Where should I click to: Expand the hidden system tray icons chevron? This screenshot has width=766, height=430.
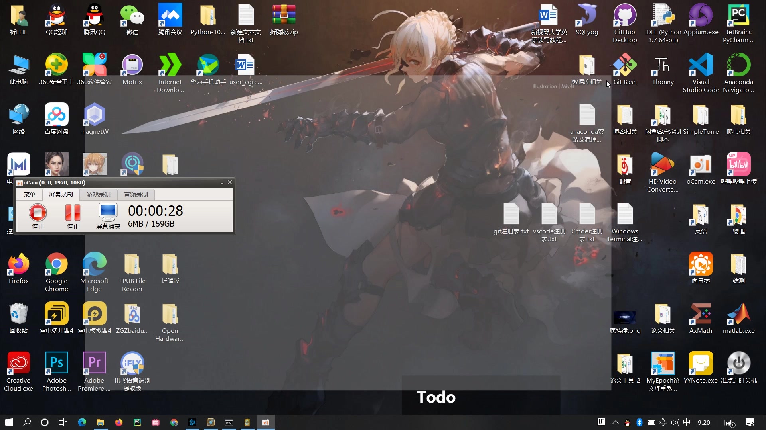click(615, 422)
